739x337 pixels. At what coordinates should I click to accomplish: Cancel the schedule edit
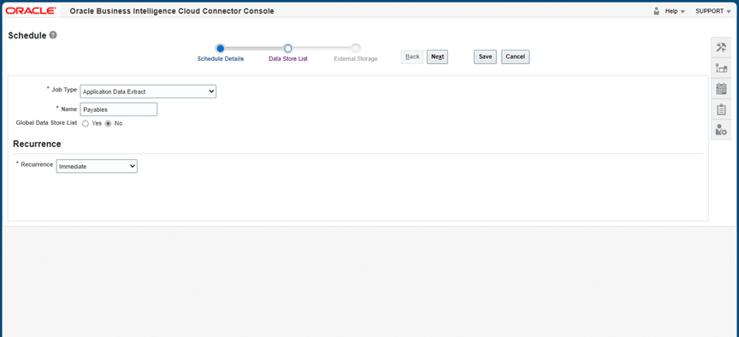(515, 56)
